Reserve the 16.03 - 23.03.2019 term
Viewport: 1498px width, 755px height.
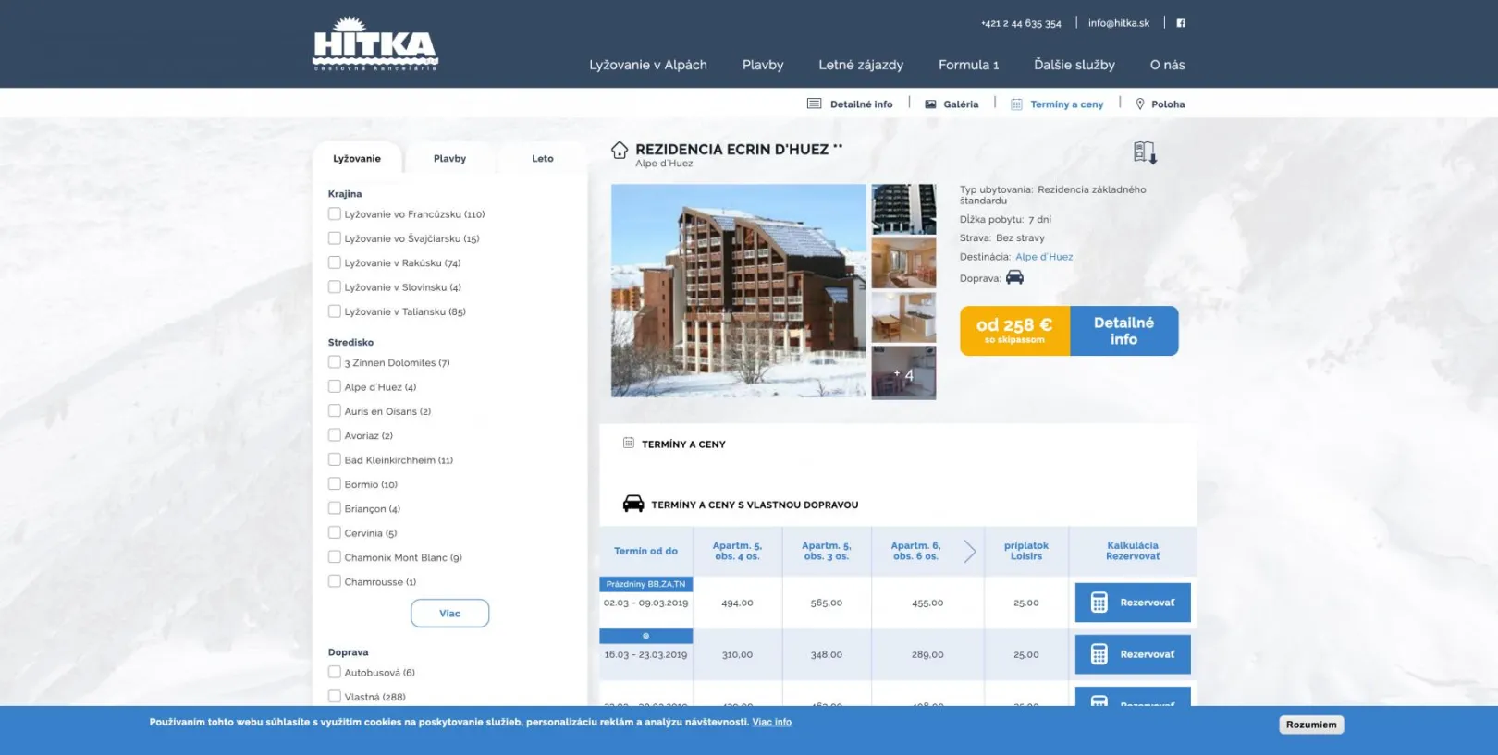tap(1133, 654)
